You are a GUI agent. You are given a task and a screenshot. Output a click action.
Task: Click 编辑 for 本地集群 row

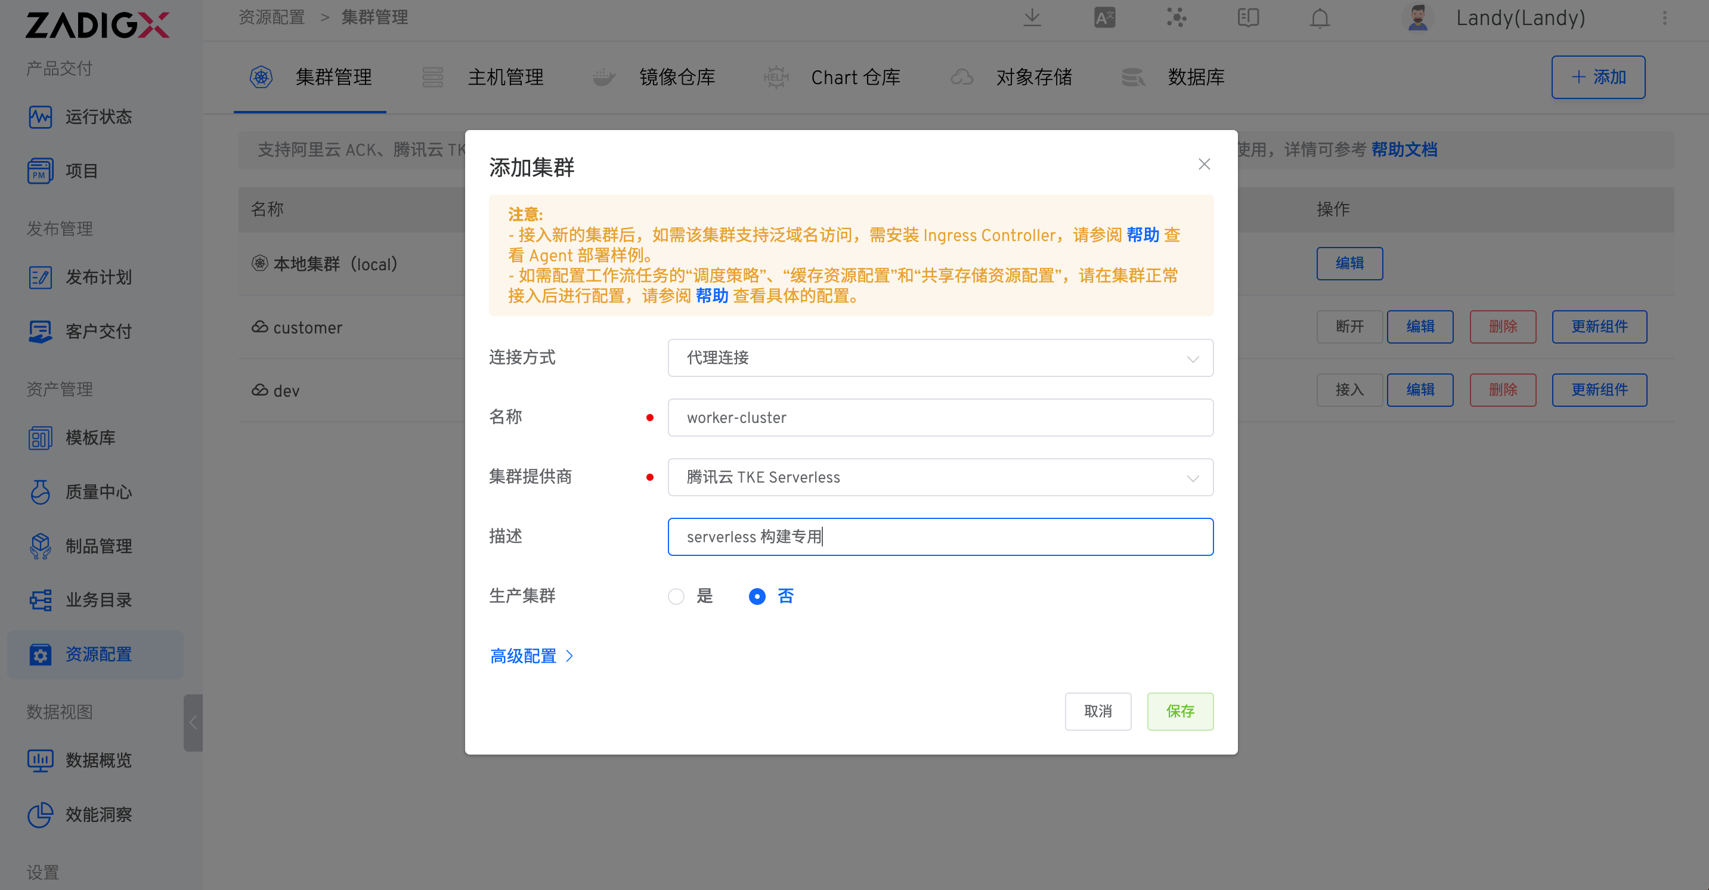pos(1349,264)
